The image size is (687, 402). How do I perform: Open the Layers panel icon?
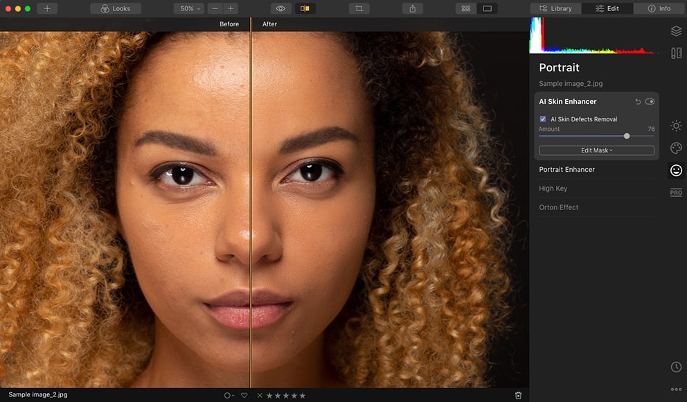[x=676, y=31]
